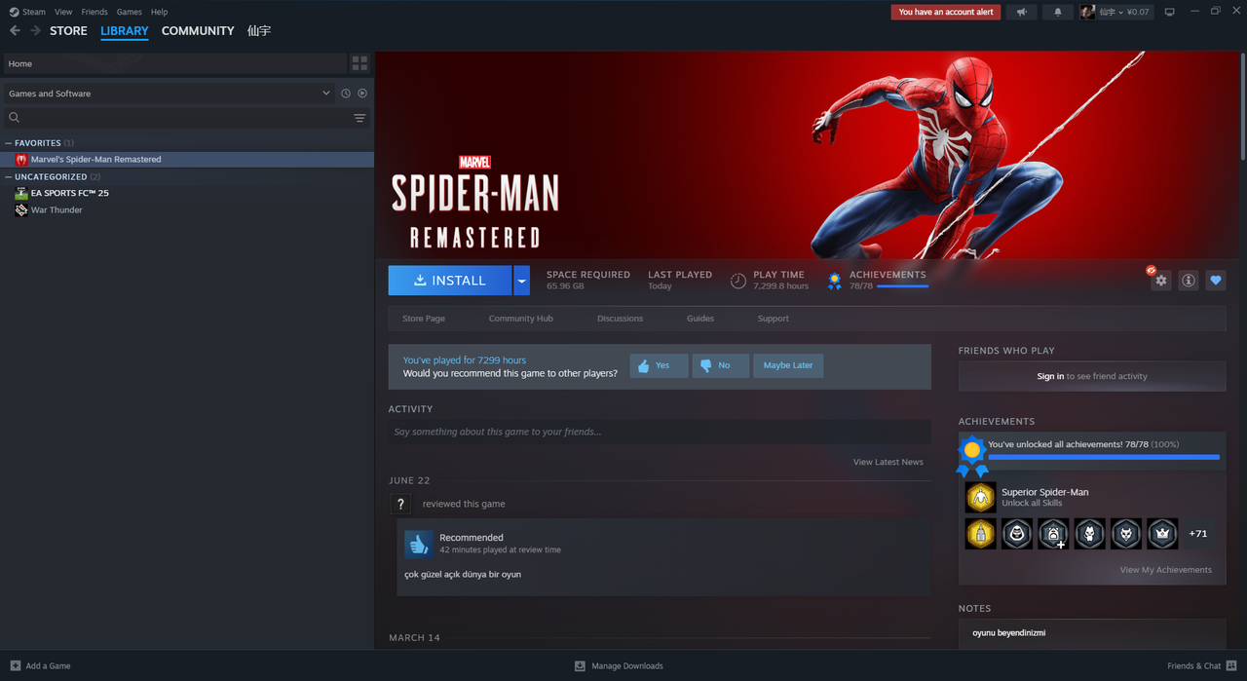Switch to the STORE tab

pyautogui.click(x=68, y=31)
